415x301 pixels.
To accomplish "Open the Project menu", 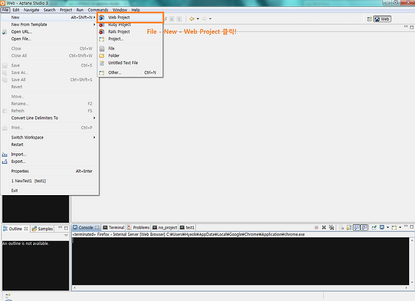I will (66, 10).
